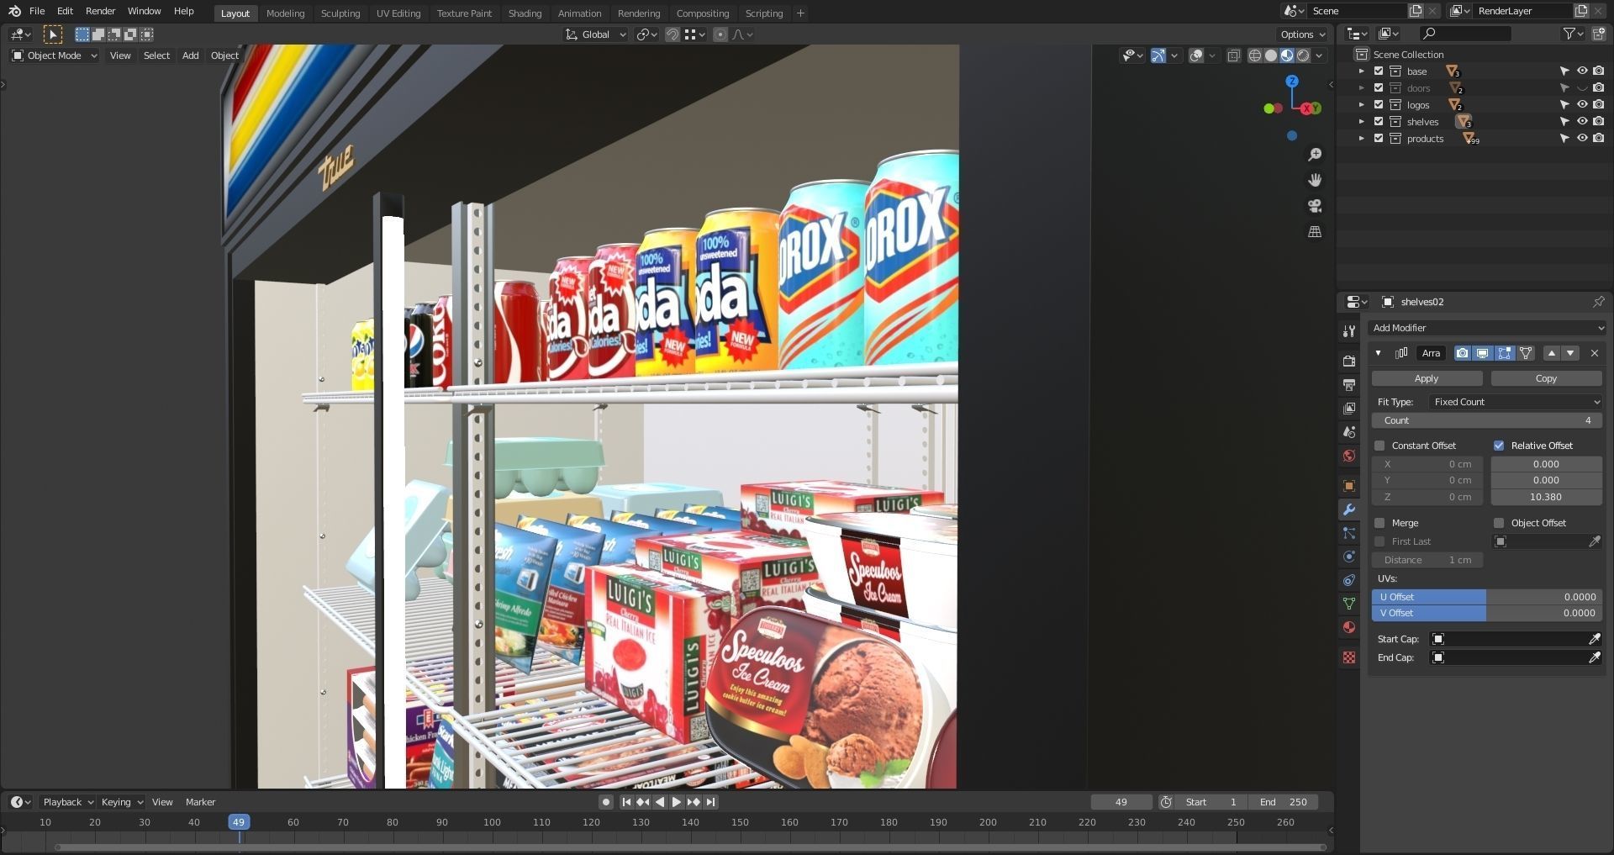Screen dimensions: 1614x855
Task: Open the Object Constraints tab
Action: [1349, 580]
